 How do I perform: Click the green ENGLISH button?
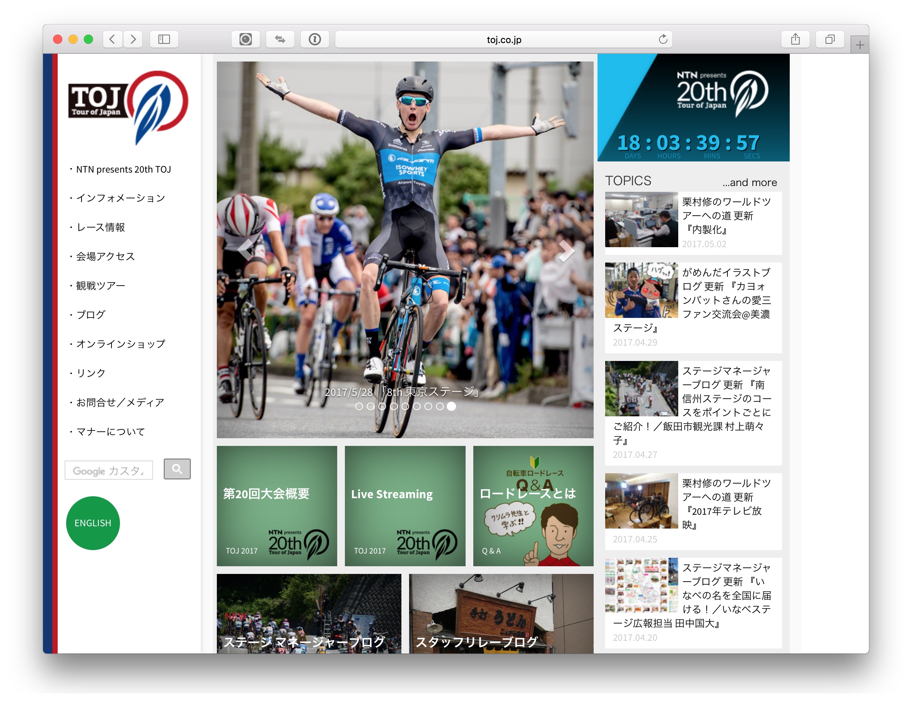point(93,523)
